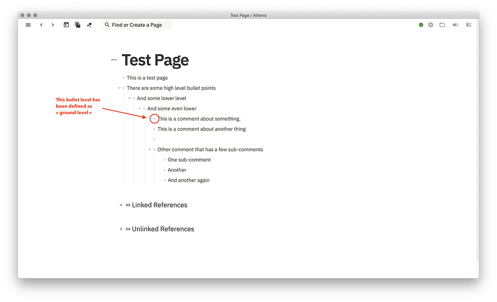Viewport: 497px width, 302px height.
Task: Open the left sidebar hamburger menu
Action: click(28, 24)
